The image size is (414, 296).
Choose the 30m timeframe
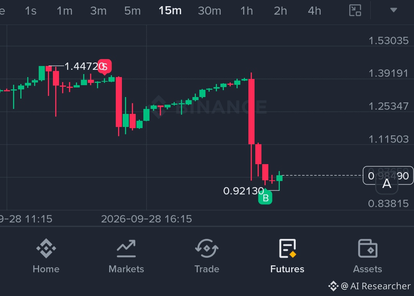[209, 11]
